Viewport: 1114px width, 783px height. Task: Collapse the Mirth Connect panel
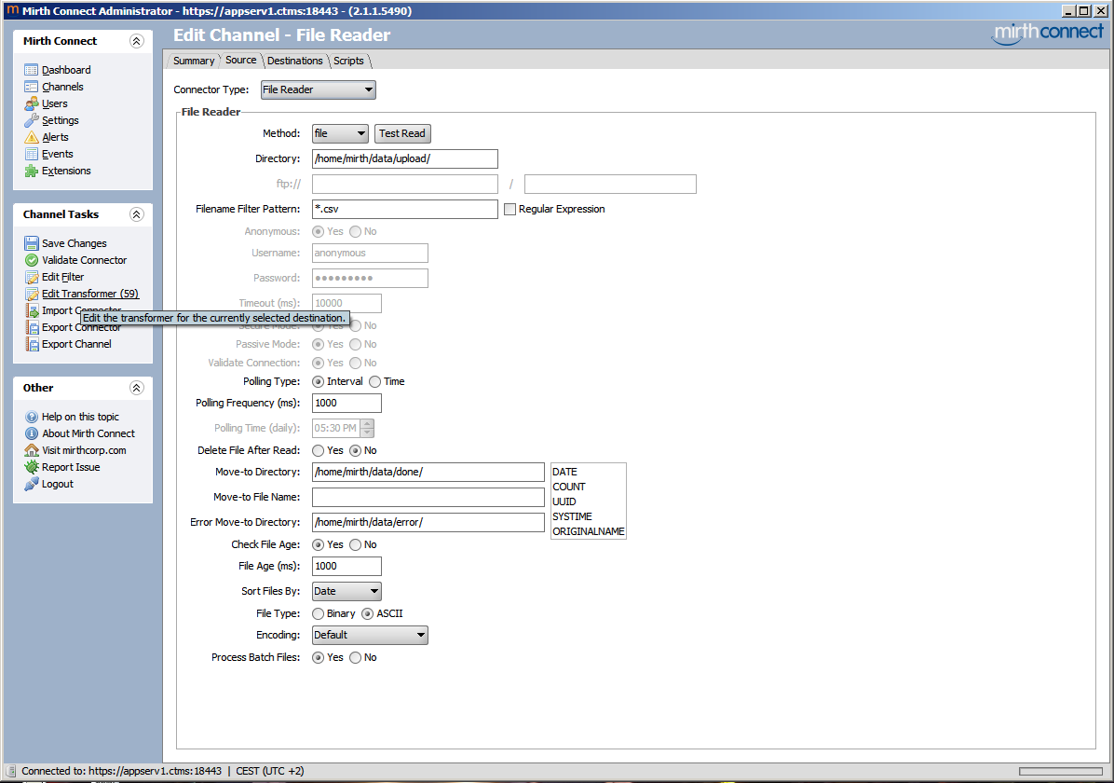[x=136, y=41]
